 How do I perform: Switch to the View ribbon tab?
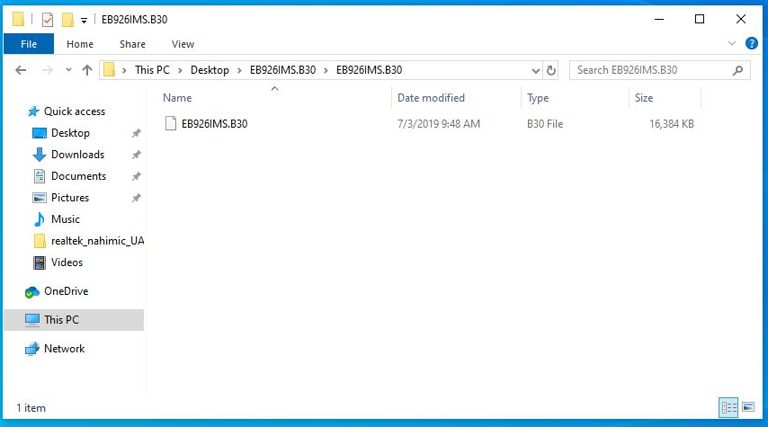[183, 44]
